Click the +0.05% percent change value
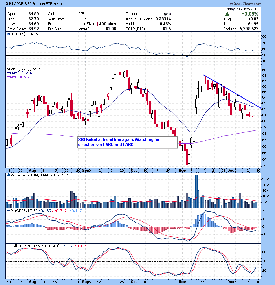The image size is (275, 285). pyautogui.click(x=250, y=14)
